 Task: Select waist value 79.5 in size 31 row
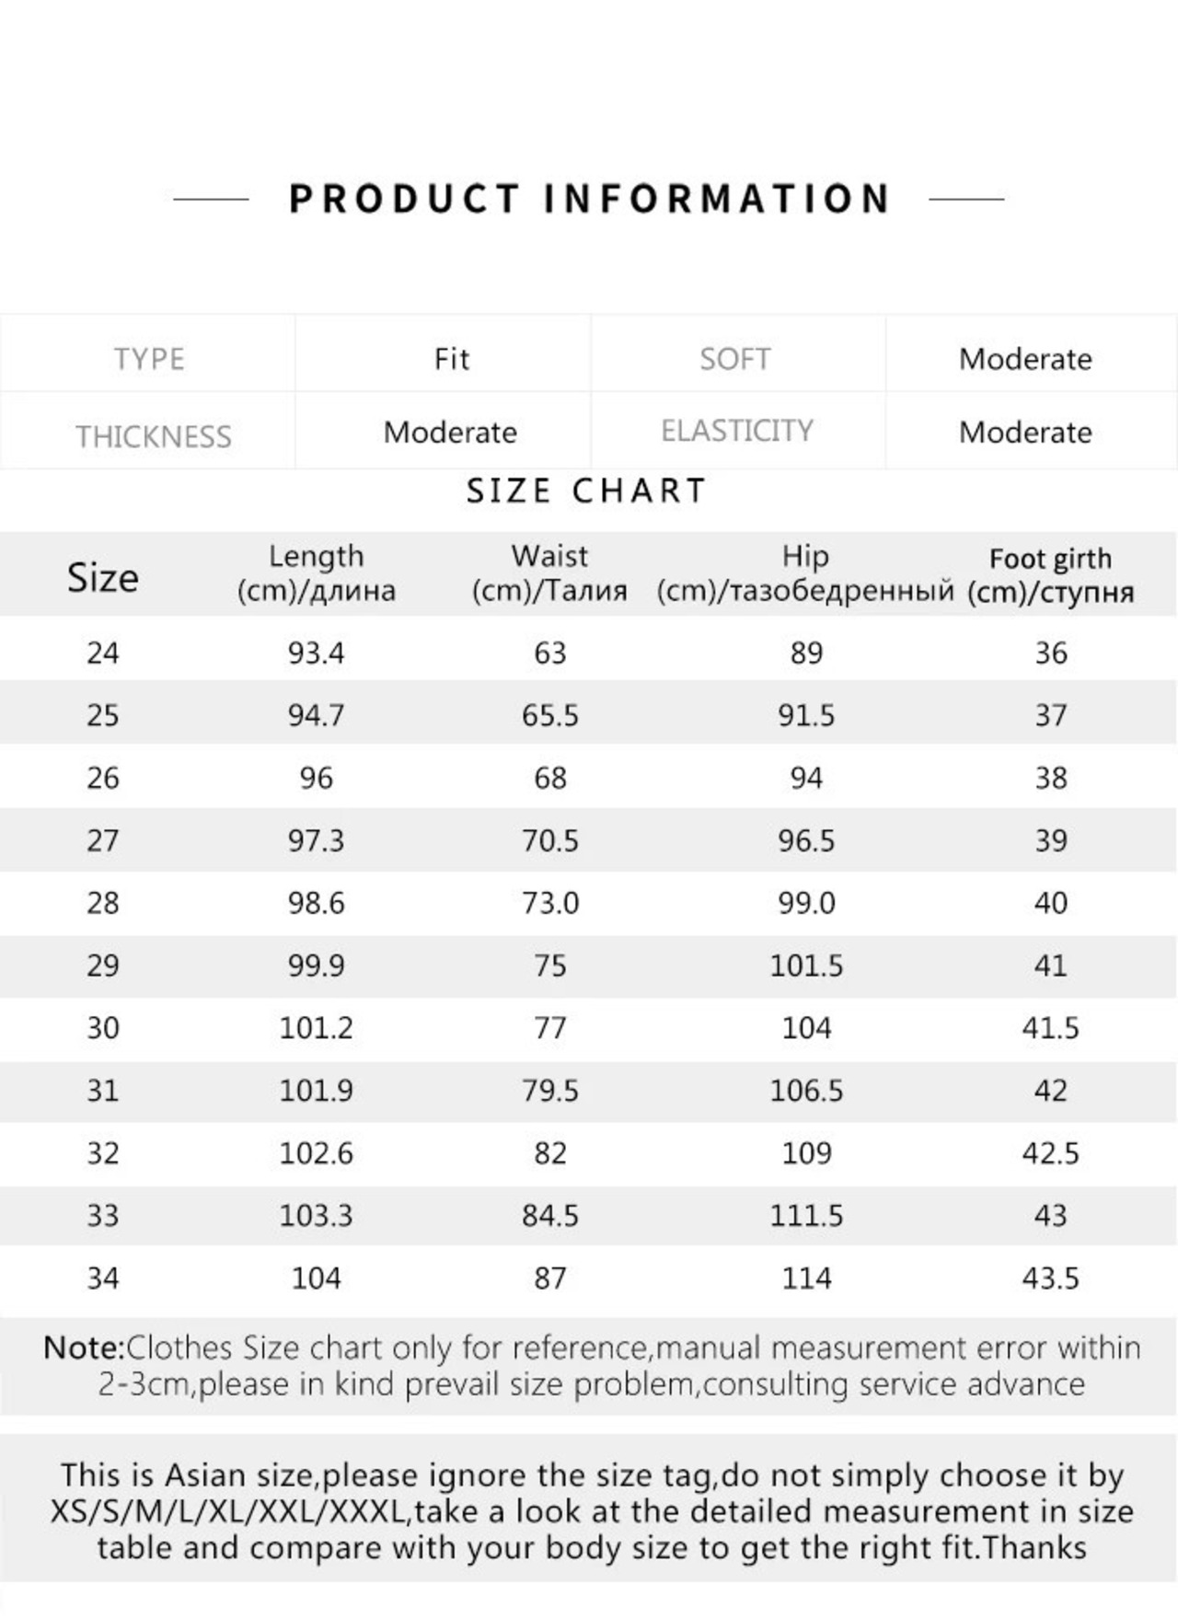pos(550,1091)
